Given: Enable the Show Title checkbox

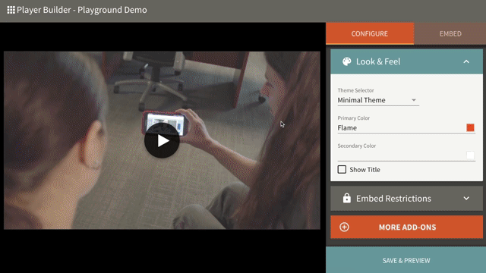Looking at the screenshot, I should pyautogui.click(x=342, y=169).
